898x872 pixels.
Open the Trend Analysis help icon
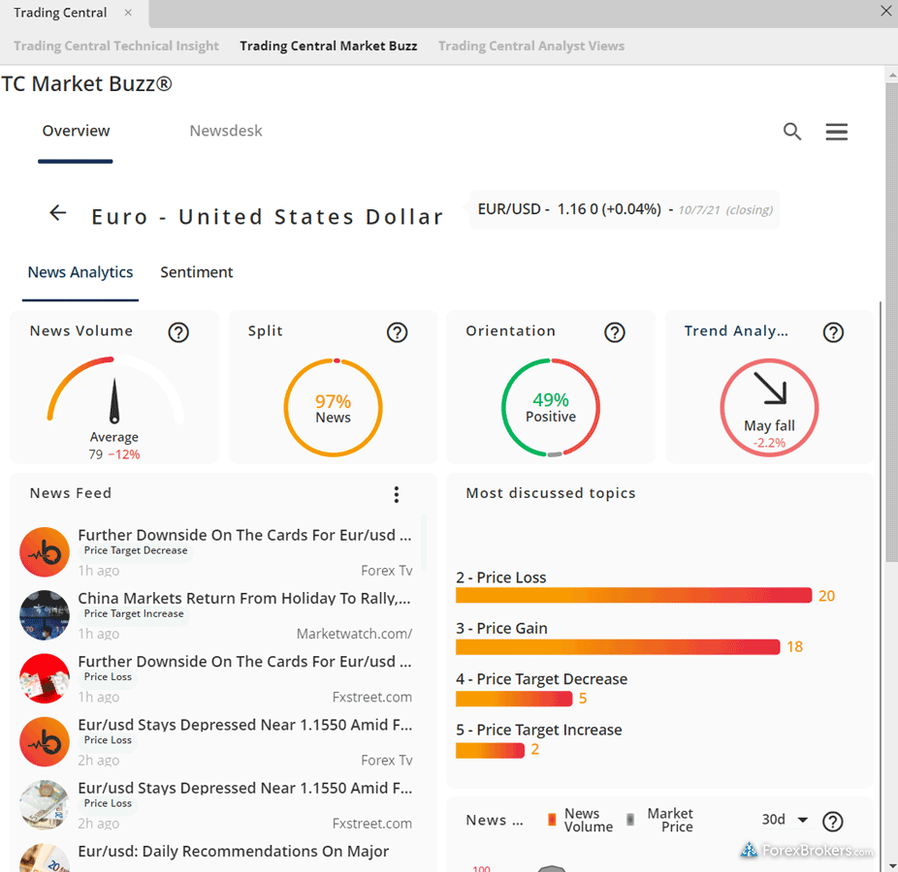click(x=833, y=332)
